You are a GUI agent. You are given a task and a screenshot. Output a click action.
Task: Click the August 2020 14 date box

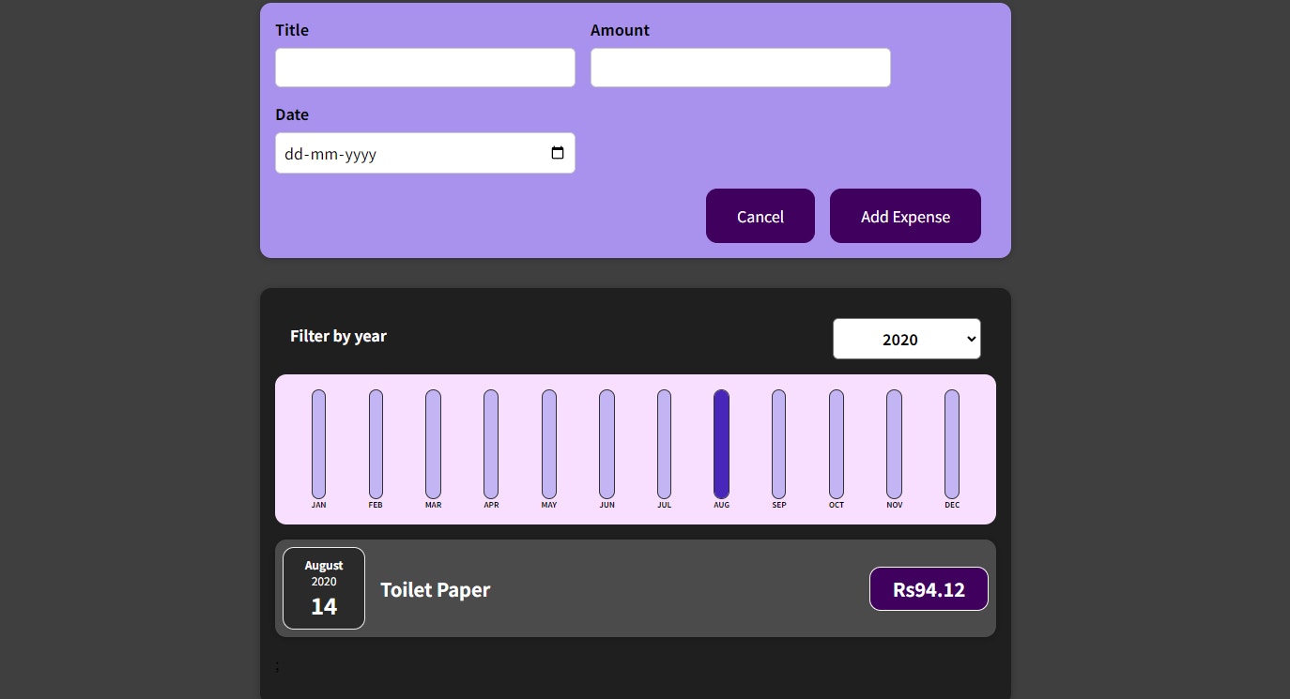click(x=324, y=588)
